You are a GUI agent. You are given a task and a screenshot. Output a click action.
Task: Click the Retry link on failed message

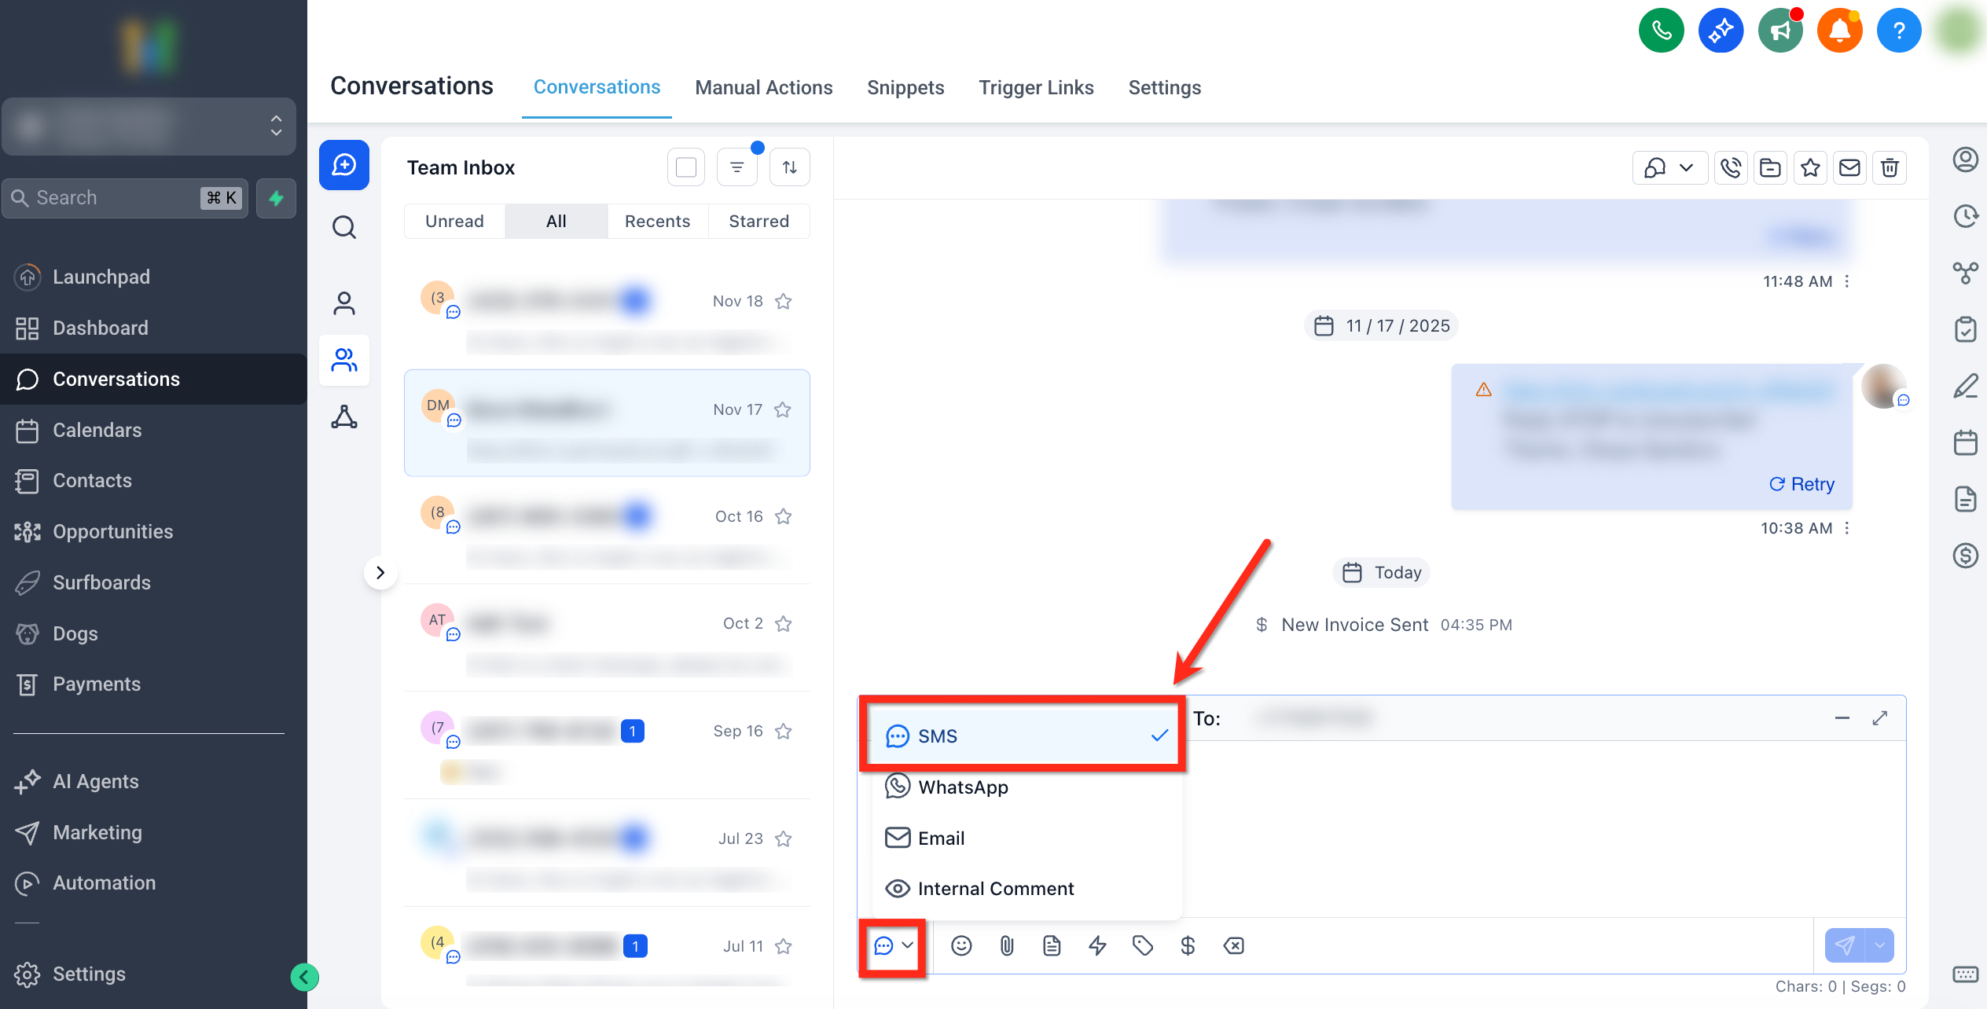coord(1802,484)
